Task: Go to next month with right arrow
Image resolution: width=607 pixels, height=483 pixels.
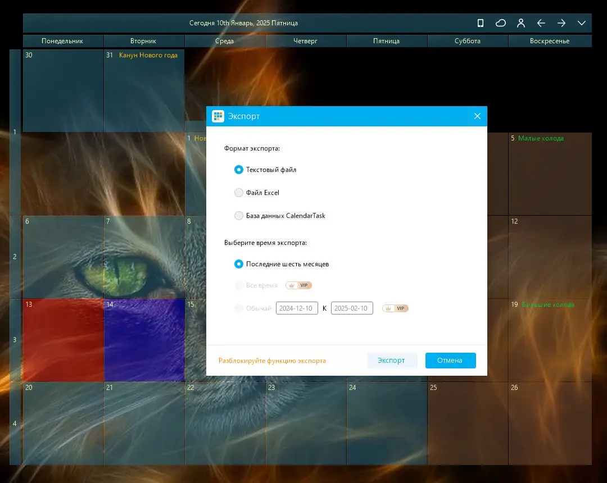Action: point(561,23)
